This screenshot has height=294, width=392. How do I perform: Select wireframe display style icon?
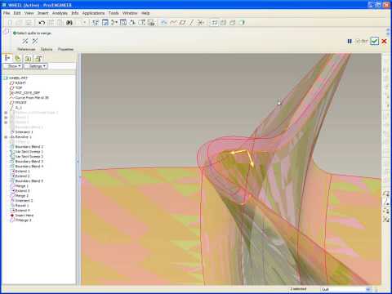tap(215, 23)
